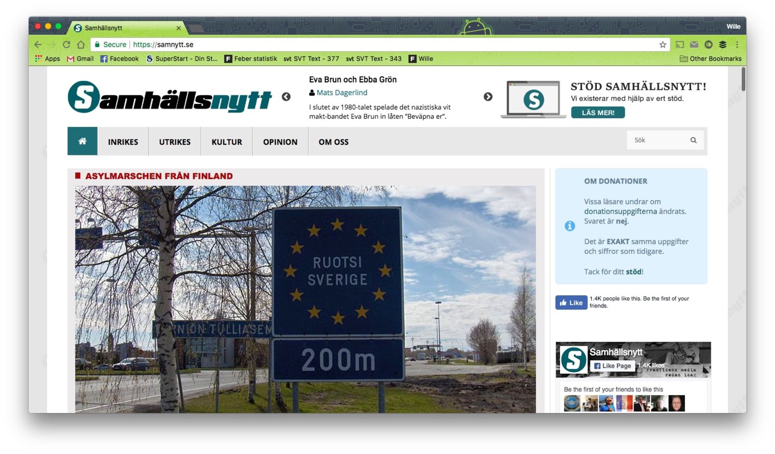Viewport: 775px width, 454px height.
Task: Open the SuperStart bookmark
Action: point(182,59)
